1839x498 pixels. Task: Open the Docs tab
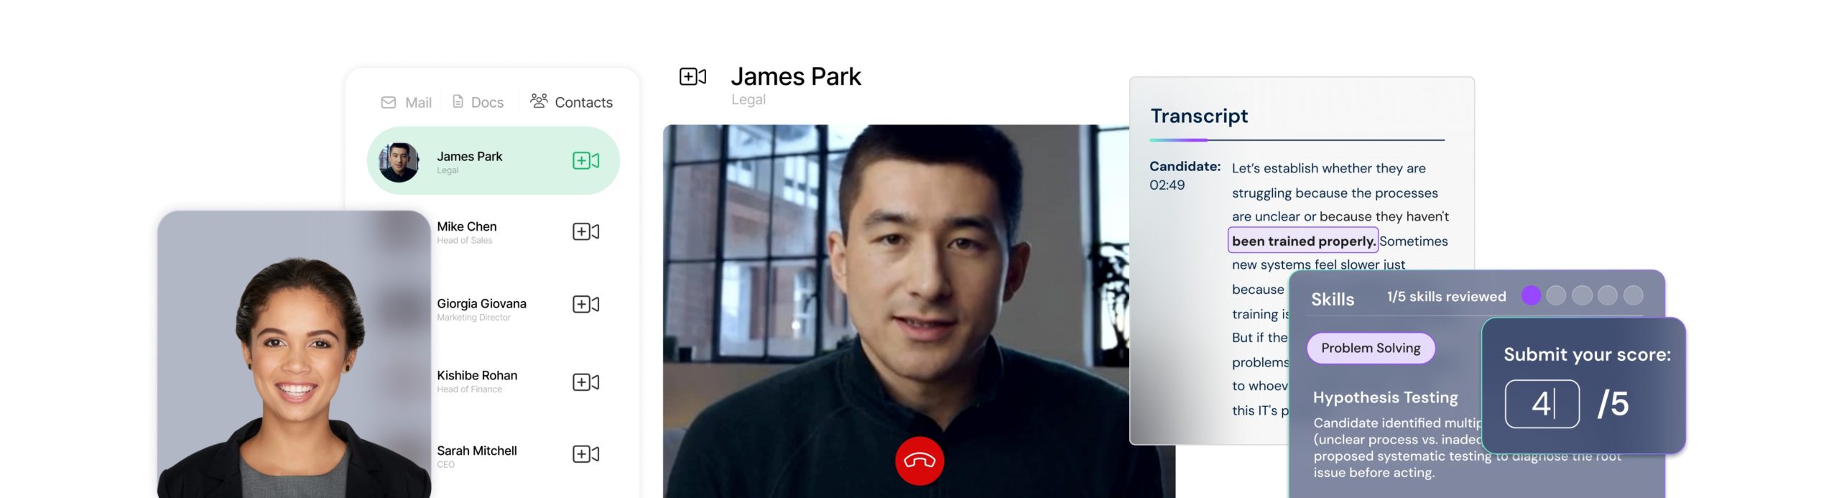pos(478,102)
